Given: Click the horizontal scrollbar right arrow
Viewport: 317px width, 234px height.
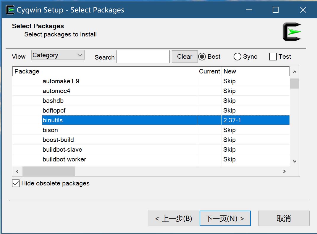Looking at the screenshot, I should click(x=284, y=171).
